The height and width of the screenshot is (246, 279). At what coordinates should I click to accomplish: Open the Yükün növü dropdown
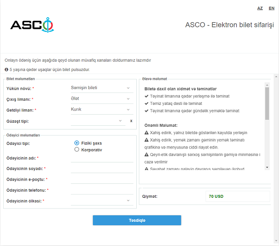tap(102, 88)
